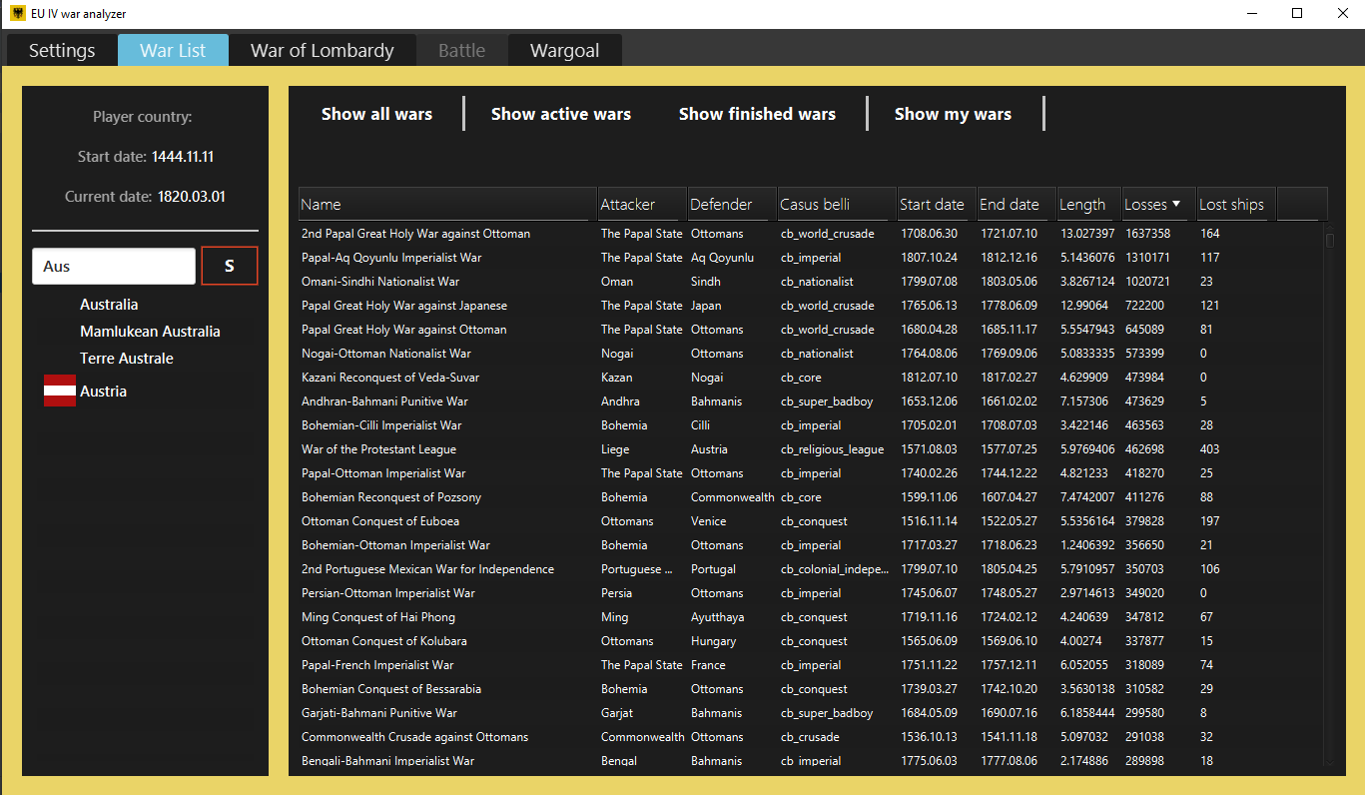Click the length value 13.027397
The height and width of the screenshot is (795, 1365).
coord(1088,234)
